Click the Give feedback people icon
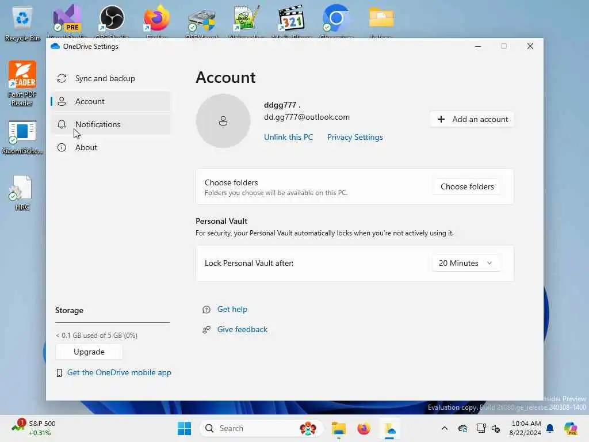Image resolution: width=589 pixels, height=442 pixels. click(x=206, y=330)
